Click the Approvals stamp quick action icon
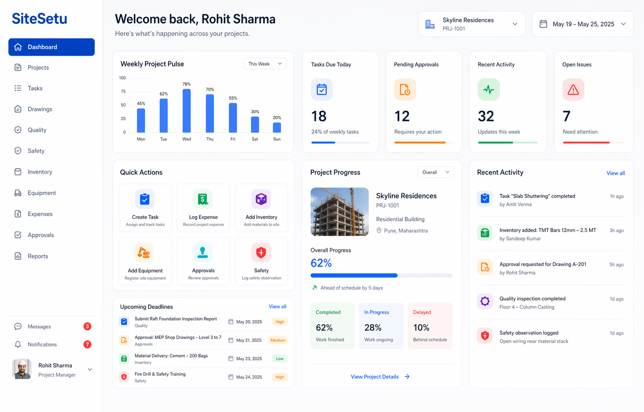 tap(203, 253)
